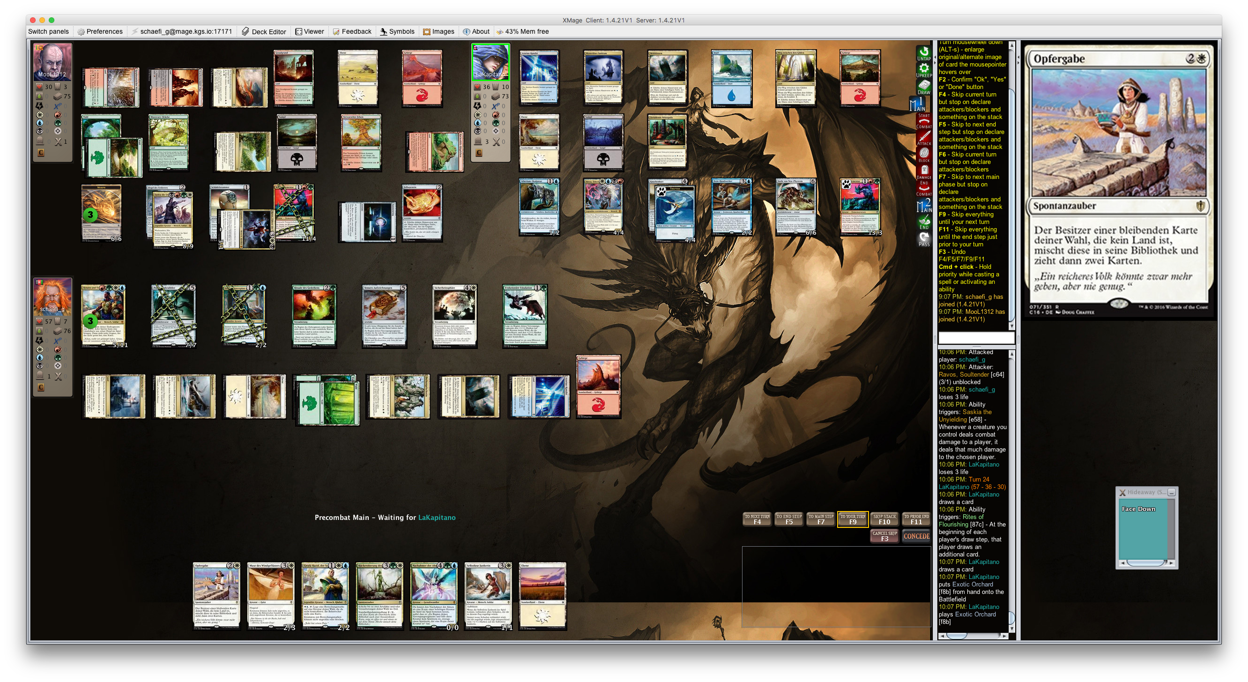Click the Ravos, Soultender link in log
This screenshot has height=682, width=1248.
963,374
